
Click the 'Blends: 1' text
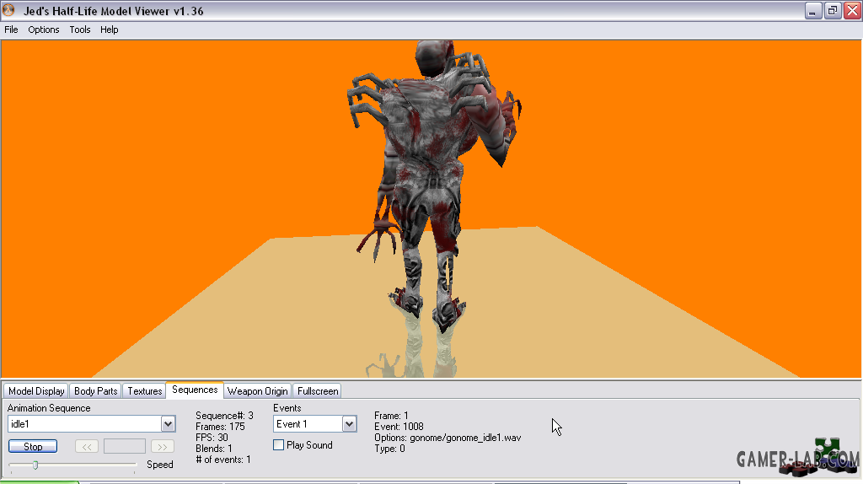214,449
